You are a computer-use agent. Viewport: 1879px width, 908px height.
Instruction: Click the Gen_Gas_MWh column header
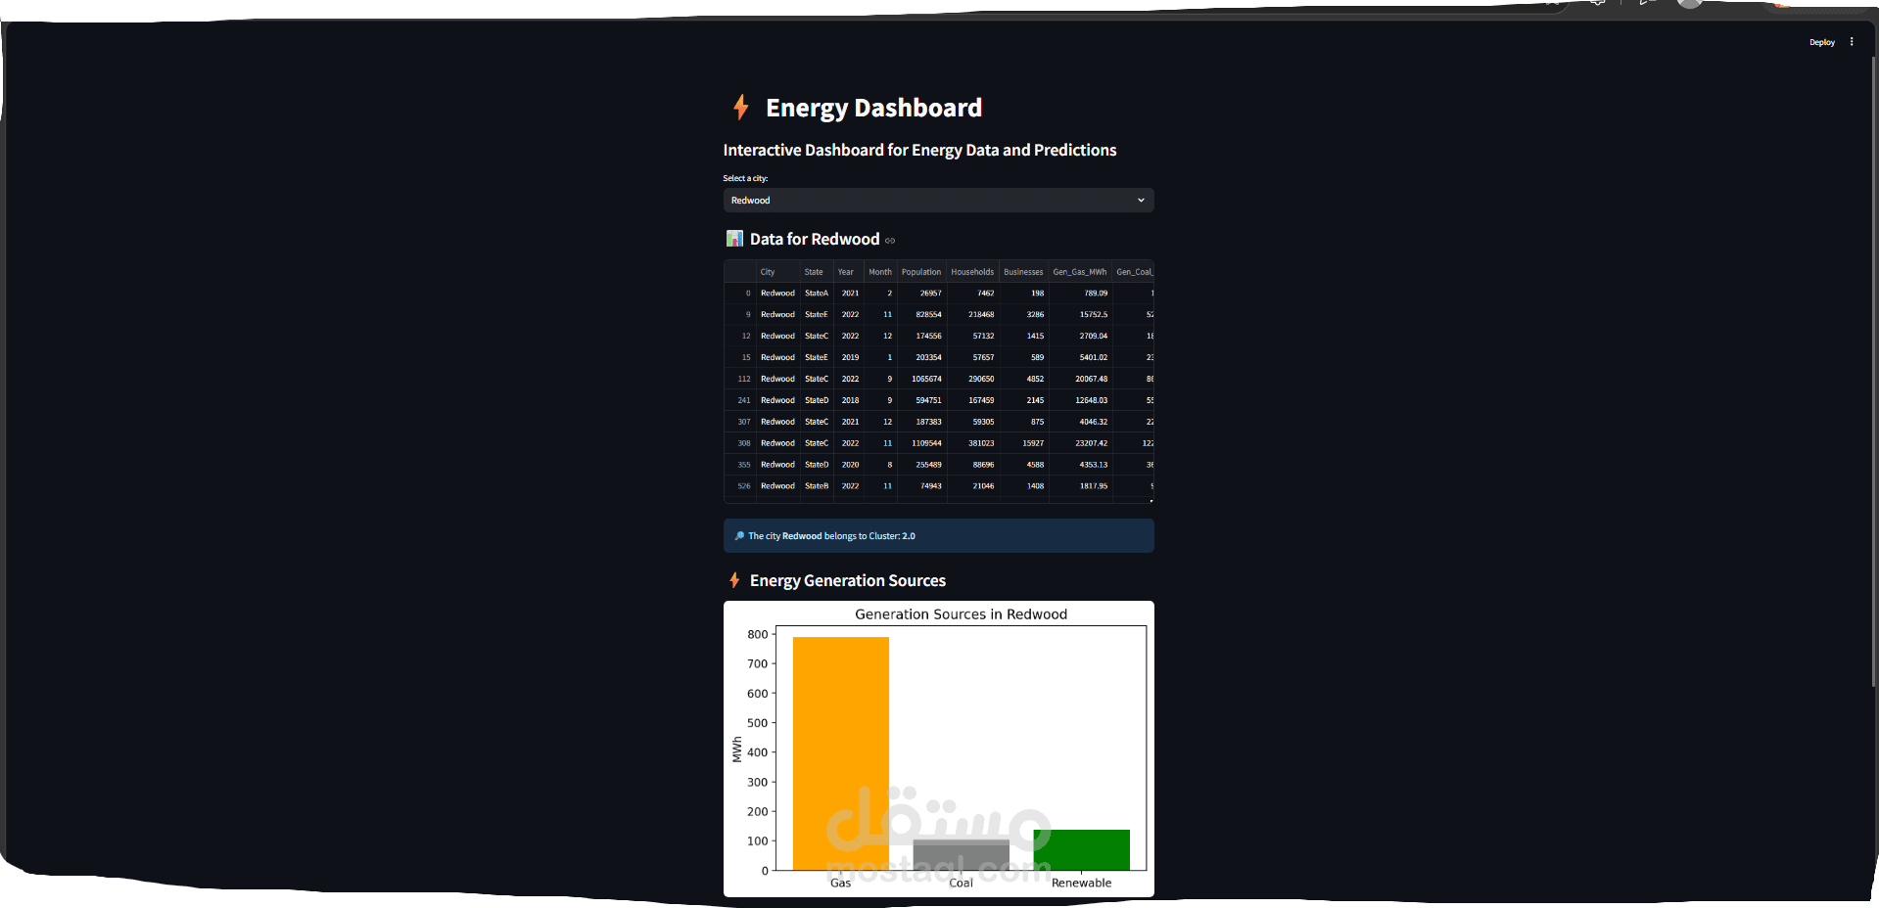(1080, 272)
